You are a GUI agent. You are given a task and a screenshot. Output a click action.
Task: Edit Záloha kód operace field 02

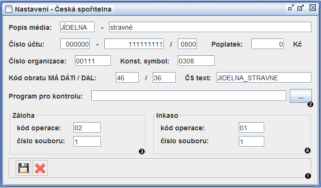[x=87, y=128]
